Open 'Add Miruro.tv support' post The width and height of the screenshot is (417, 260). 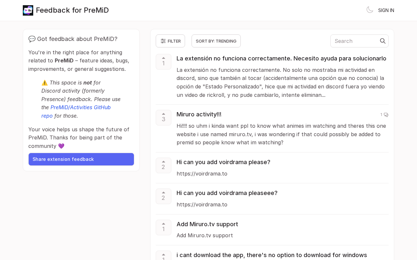207,224
